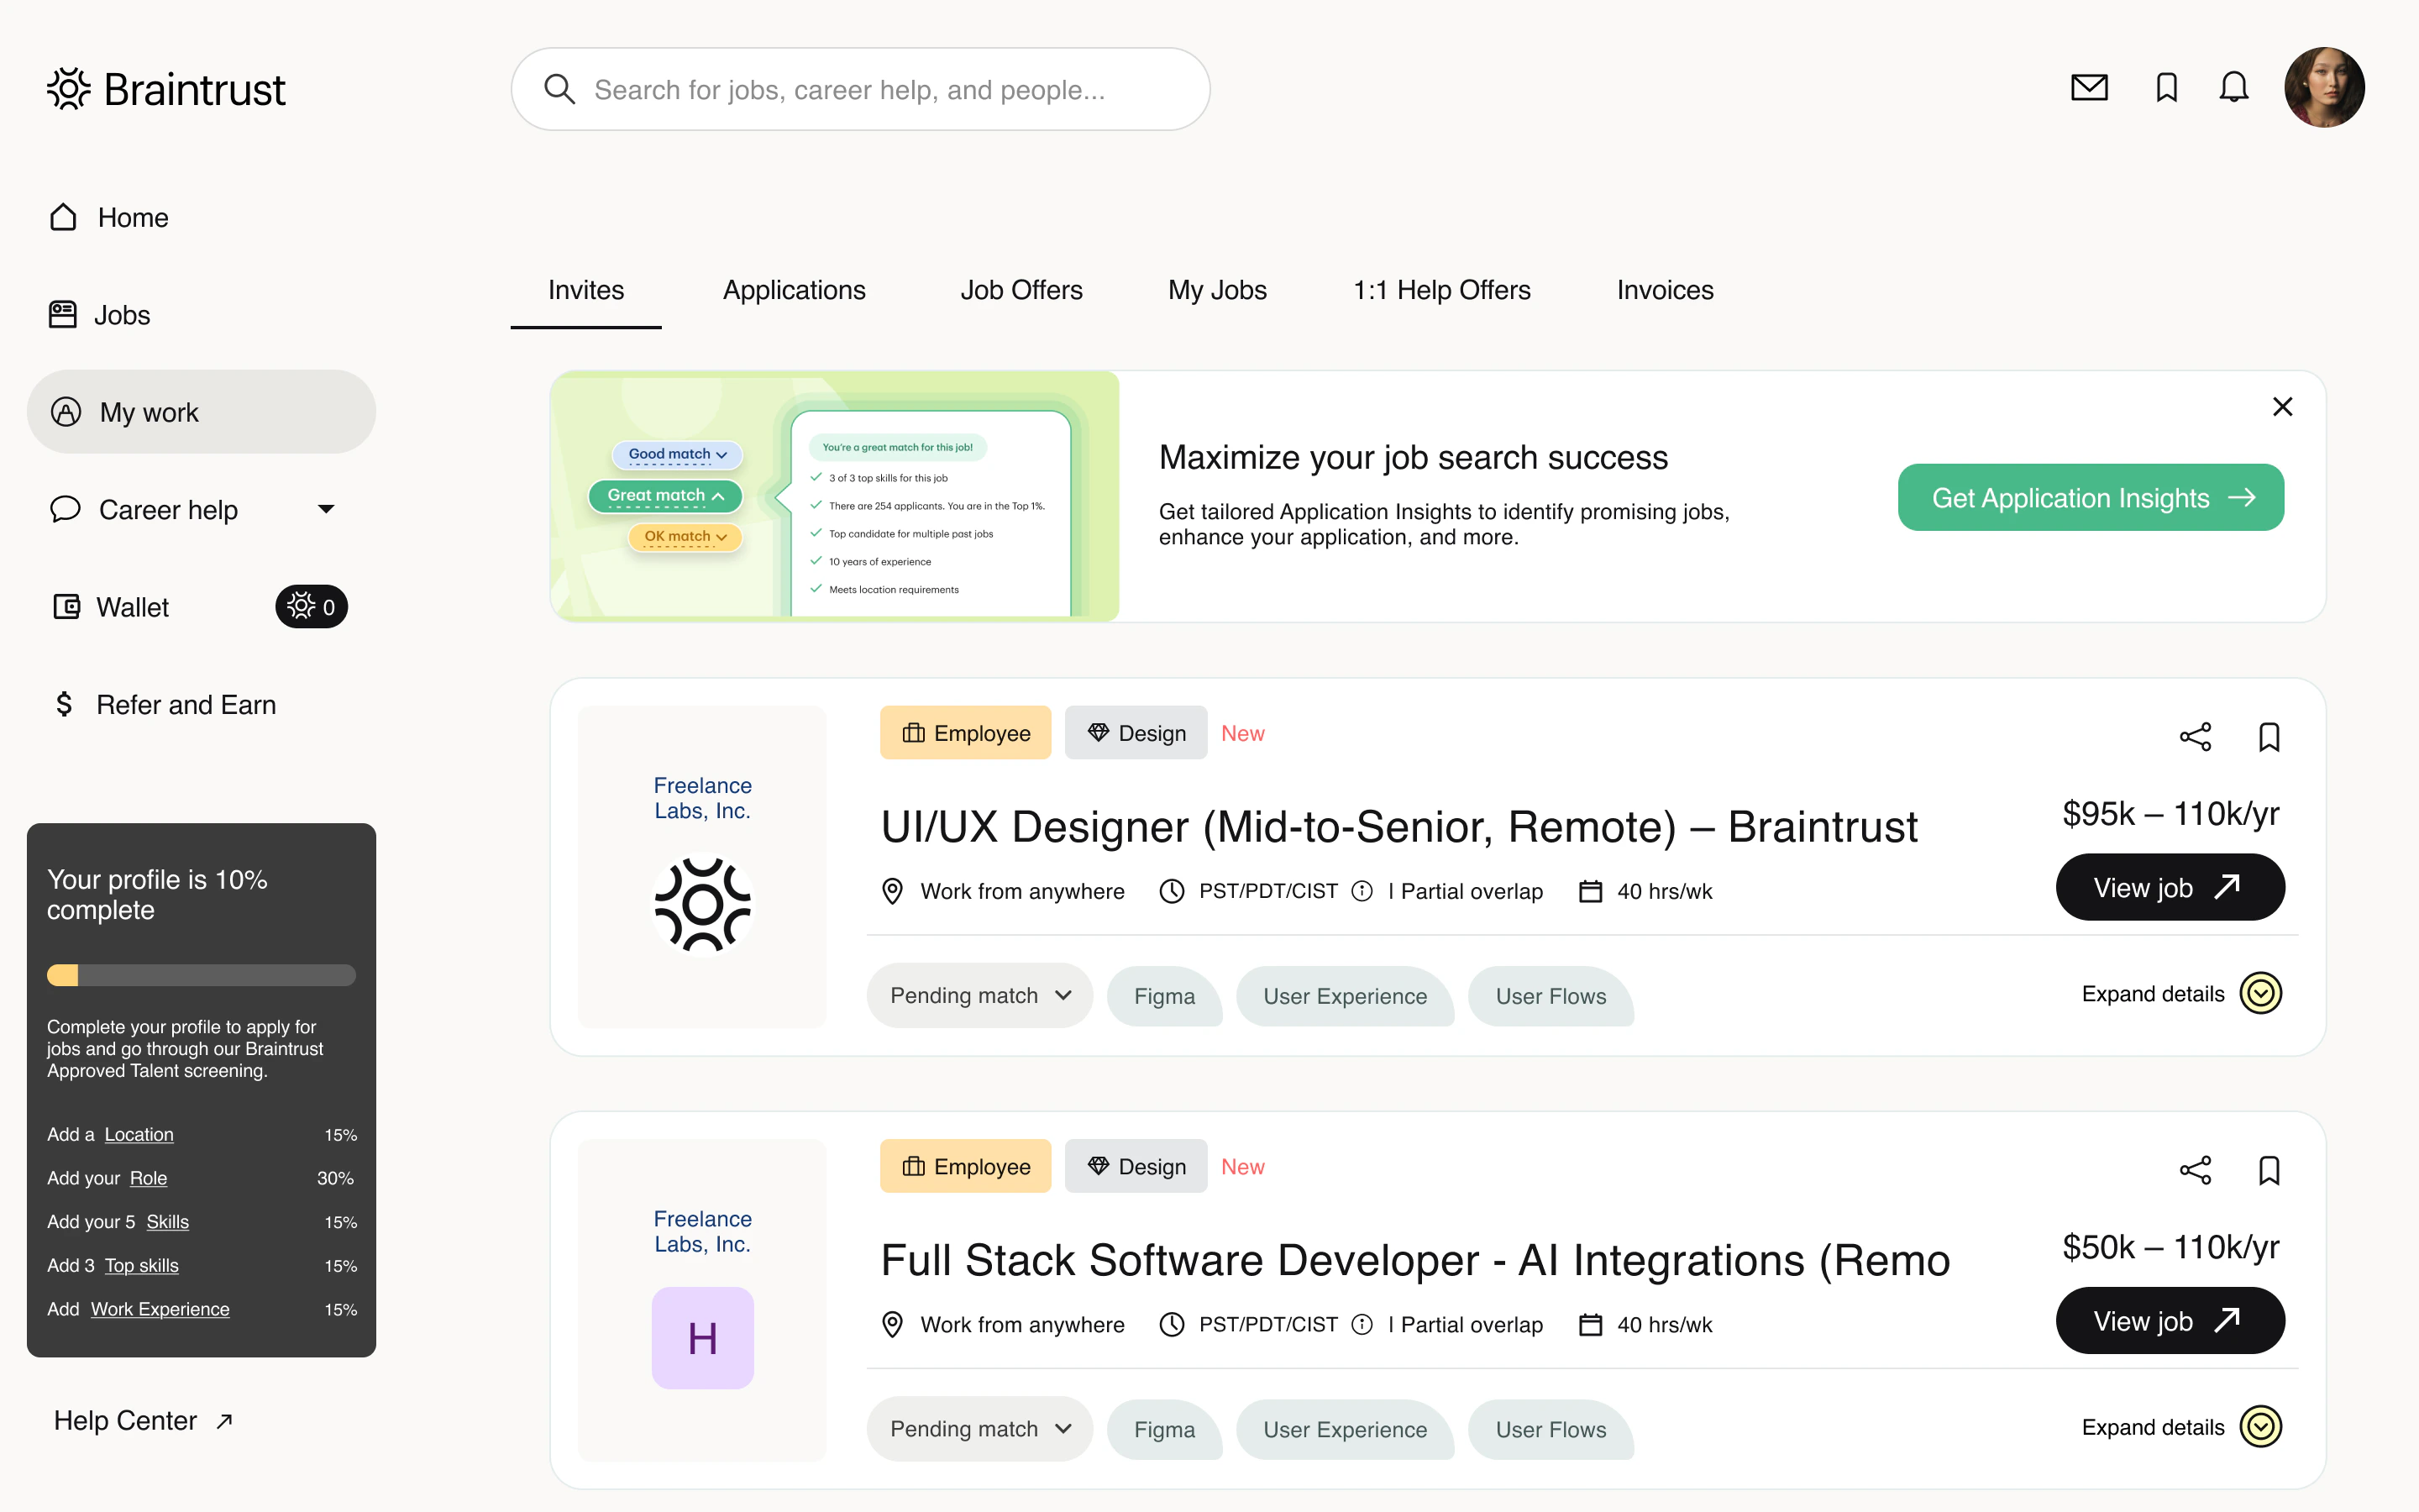Click the Braintrust logo

point(167,89)
